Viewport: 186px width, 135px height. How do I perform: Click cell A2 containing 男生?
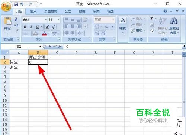(x=19, y=62)
